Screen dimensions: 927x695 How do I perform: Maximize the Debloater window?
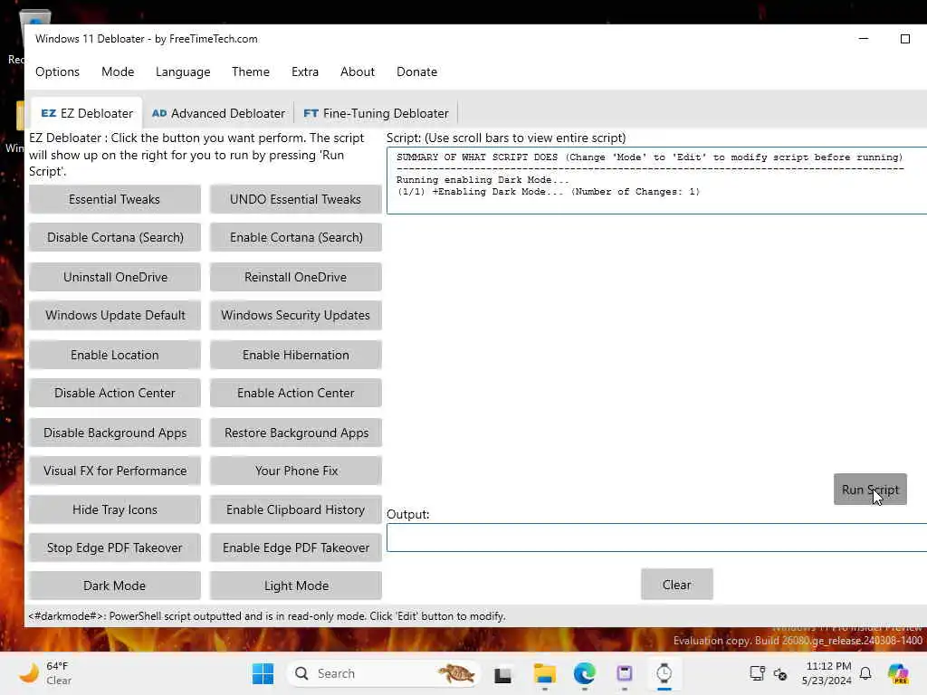pos(905,38)
